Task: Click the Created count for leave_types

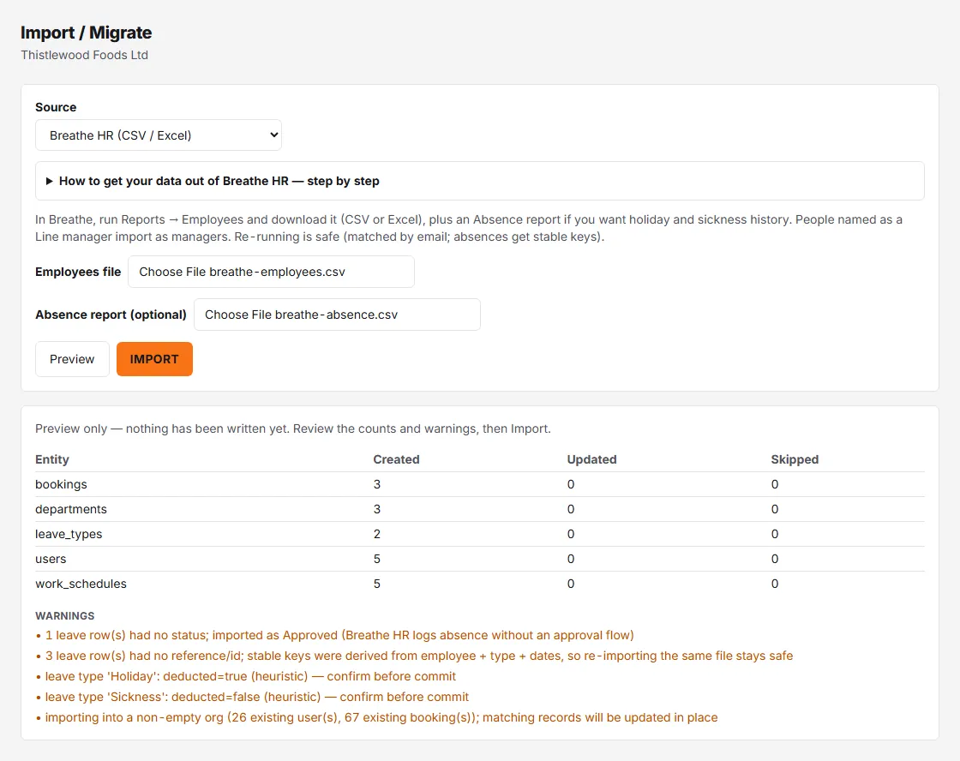Action: coord(377,535)
